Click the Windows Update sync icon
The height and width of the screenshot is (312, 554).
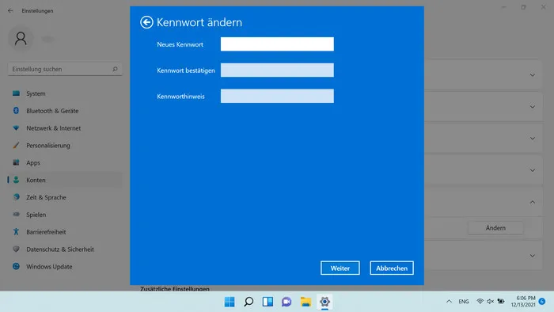point(16,266)
